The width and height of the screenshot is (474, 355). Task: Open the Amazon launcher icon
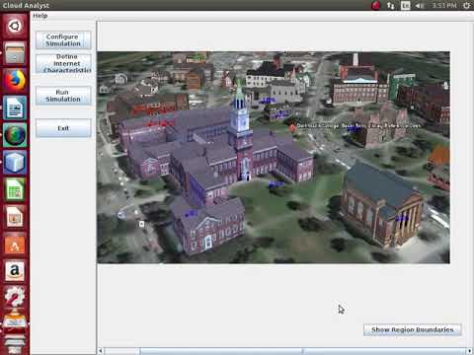coord(15,271)
